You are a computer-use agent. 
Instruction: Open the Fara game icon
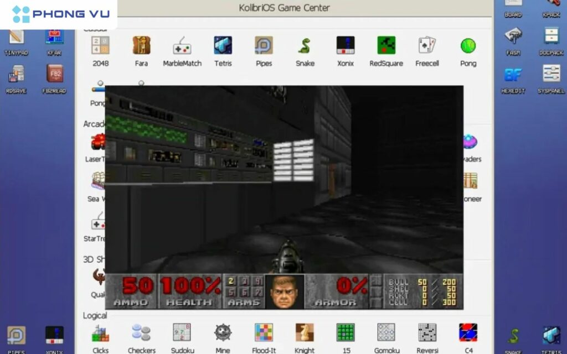click(x=141, y=45)
